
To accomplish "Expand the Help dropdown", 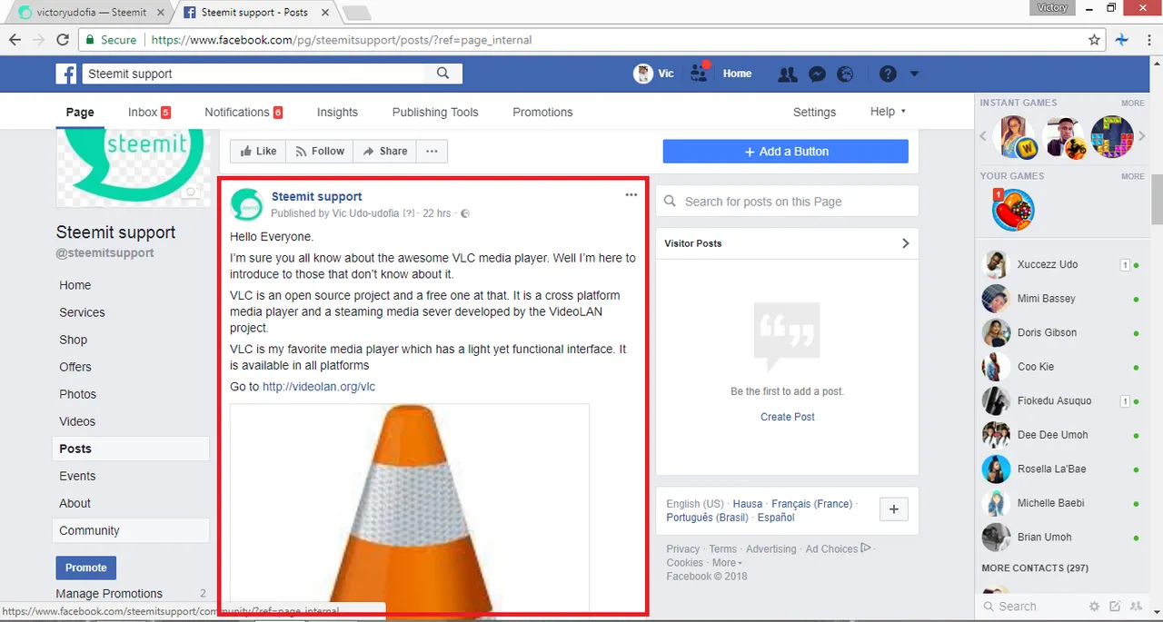I will [888, 112].
